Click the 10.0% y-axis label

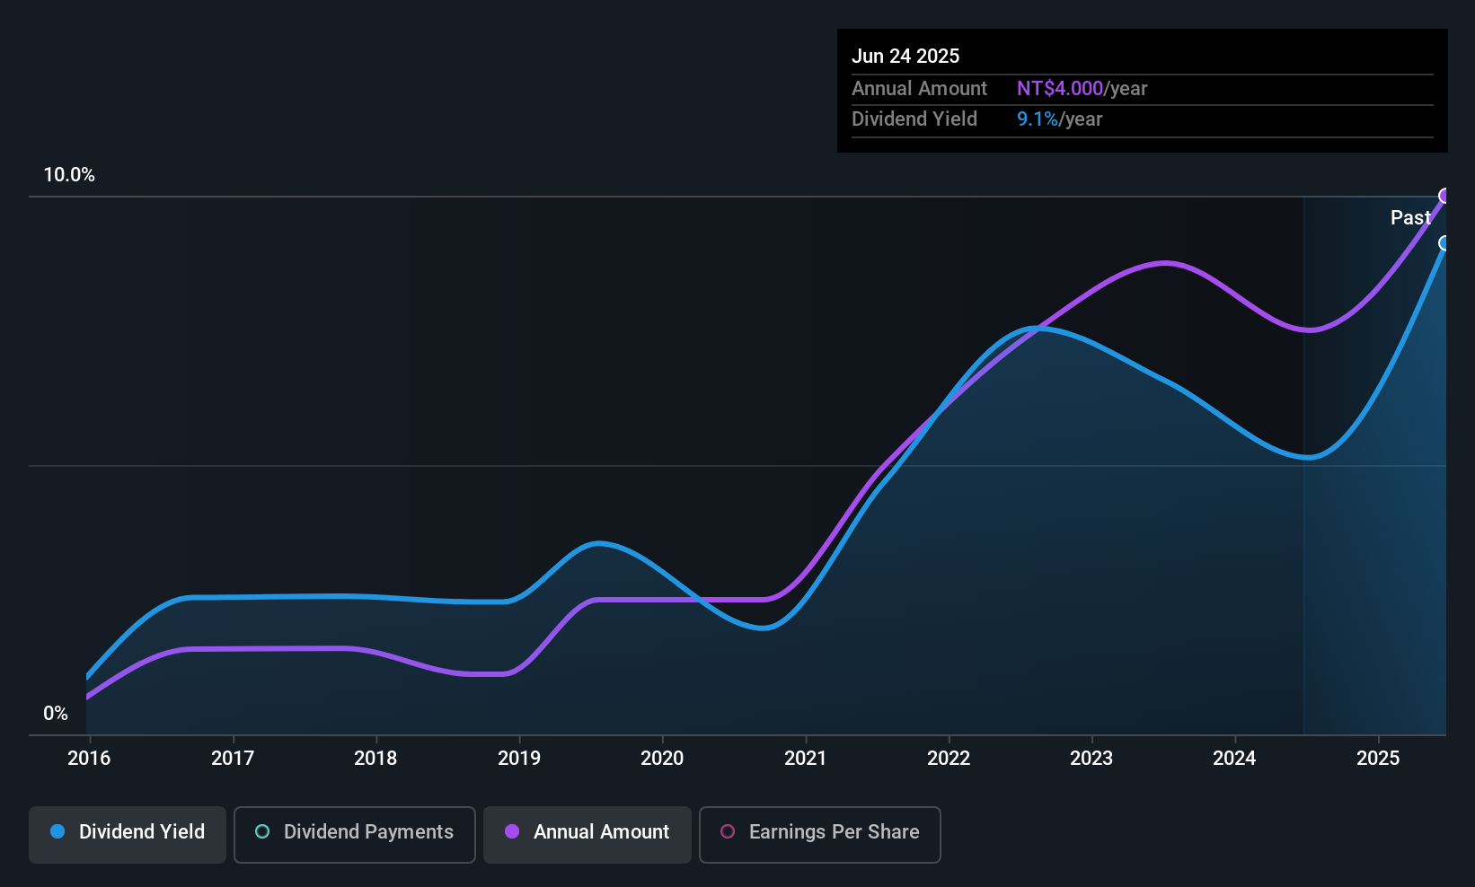pos(69,175)
